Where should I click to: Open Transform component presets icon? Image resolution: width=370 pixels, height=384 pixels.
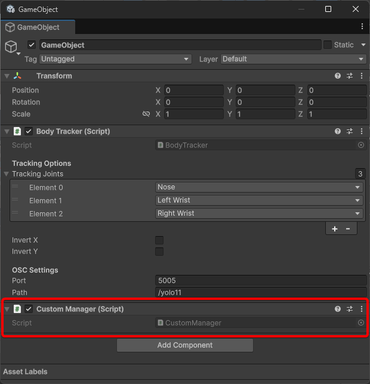click(x=350, y=76)
